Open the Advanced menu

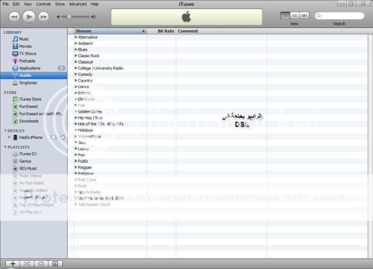[x=78, y=4]
